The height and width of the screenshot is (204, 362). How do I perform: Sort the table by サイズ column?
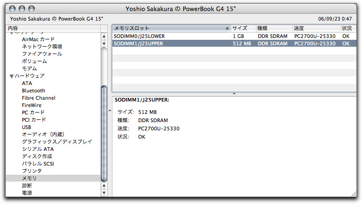[x=242, y=28]
